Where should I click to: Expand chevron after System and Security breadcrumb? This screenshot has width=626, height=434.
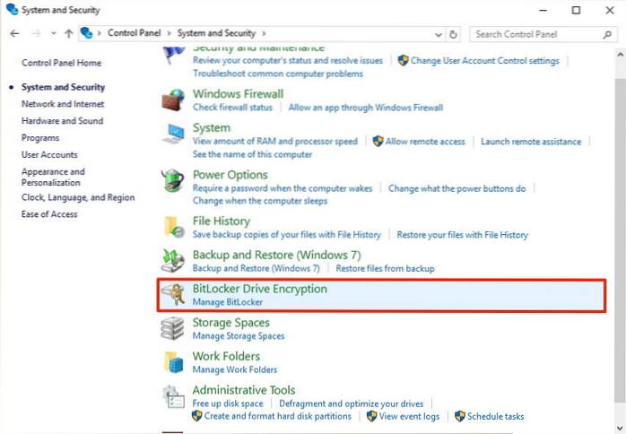click(x=264, y=33)
